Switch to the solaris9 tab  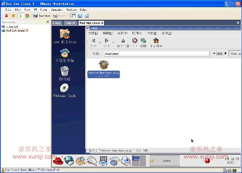[70, 23]
